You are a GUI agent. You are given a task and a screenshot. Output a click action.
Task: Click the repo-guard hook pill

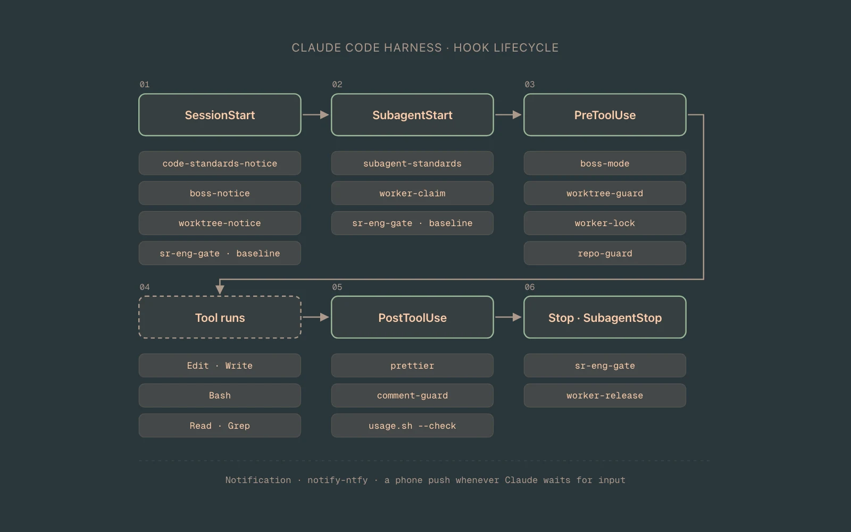(605, 253)
